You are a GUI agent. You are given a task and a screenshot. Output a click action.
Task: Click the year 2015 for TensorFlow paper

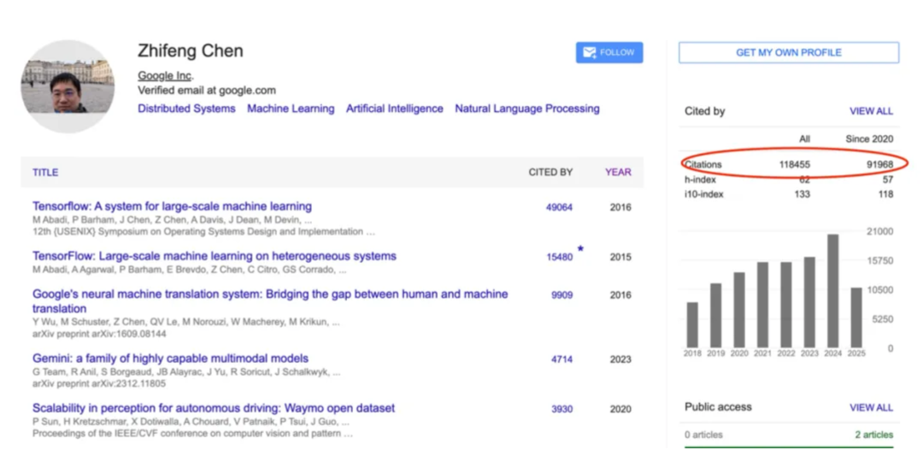tap(620, 257)
